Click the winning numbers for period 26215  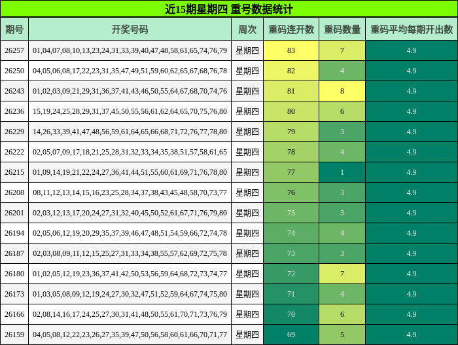pos(130,172)
